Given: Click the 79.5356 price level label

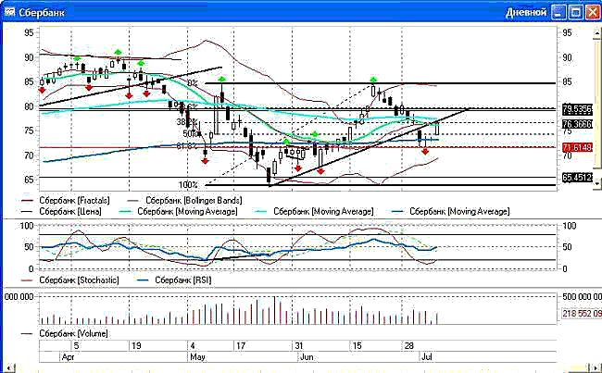Looking at the screenshot, I should pyautogui.click(x=577, y=109).
